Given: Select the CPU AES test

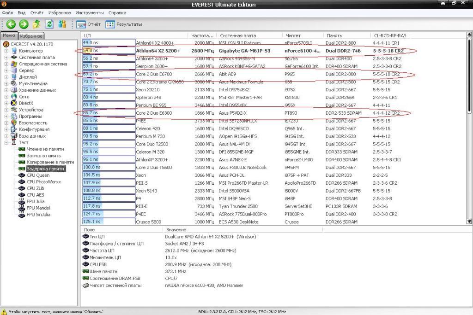Looking at the screenshot, I should point(35,195).
